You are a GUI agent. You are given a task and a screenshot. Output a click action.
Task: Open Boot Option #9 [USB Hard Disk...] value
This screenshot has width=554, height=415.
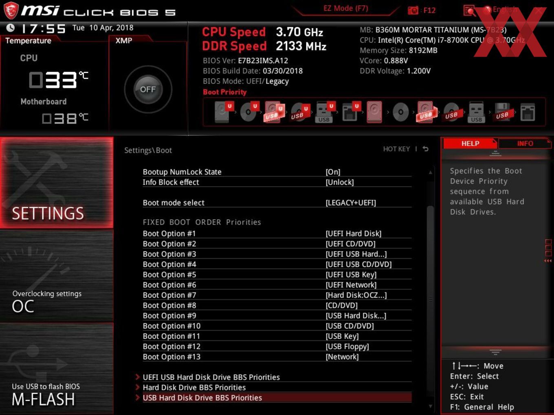pos(356,316)
